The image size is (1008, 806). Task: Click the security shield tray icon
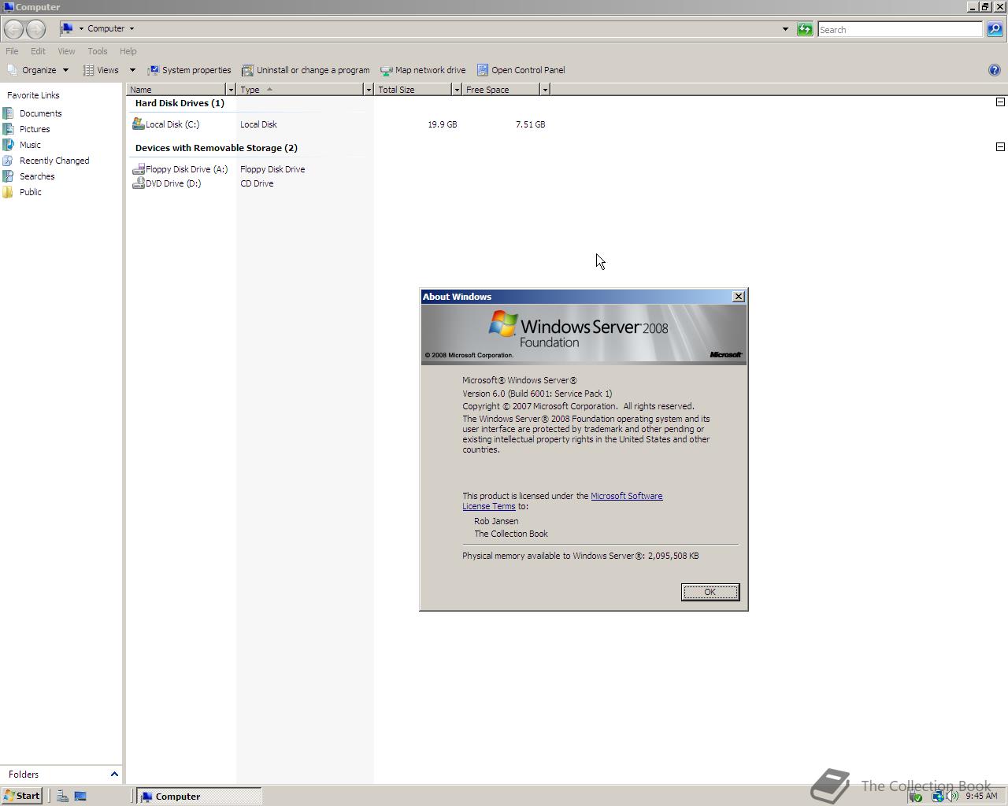pyautogui.click(x=915, y=797)
